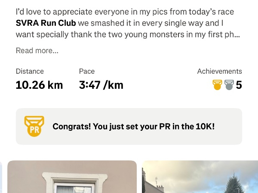Click the 3:47 /km pace value
The width and height of the screenshot is (258, 193).
click(101, 85)
